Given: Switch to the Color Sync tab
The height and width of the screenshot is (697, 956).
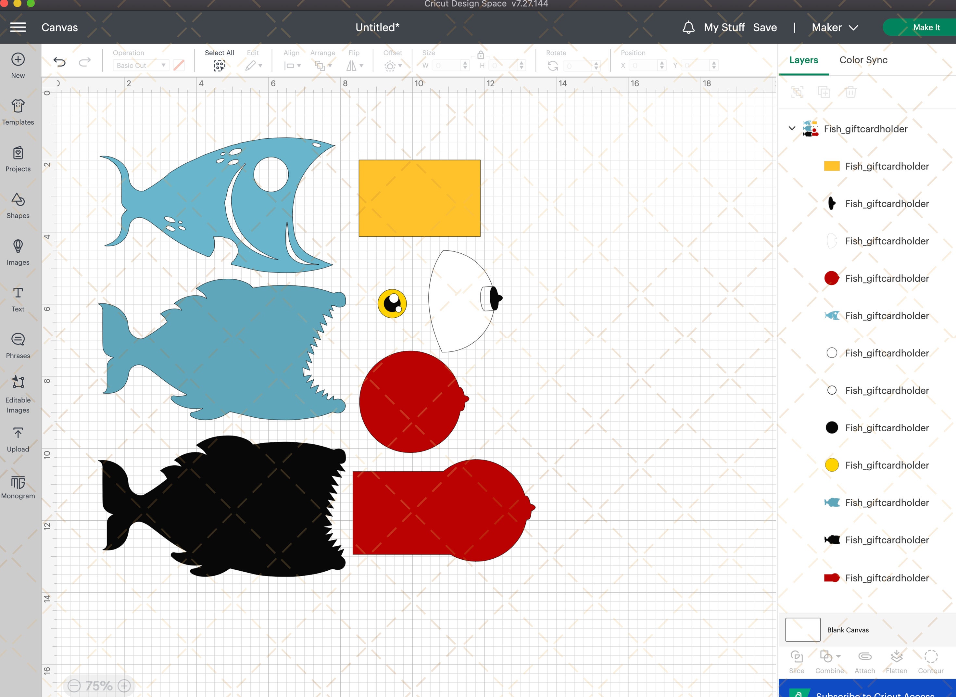Looking at the screenshot, I should [x=863, y=60].
